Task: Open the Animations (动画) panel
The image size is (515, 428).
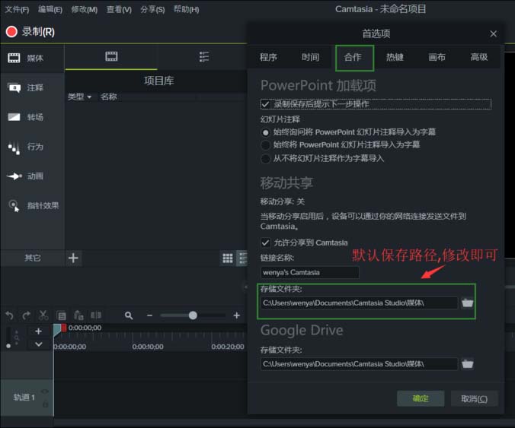Action: 25,176
